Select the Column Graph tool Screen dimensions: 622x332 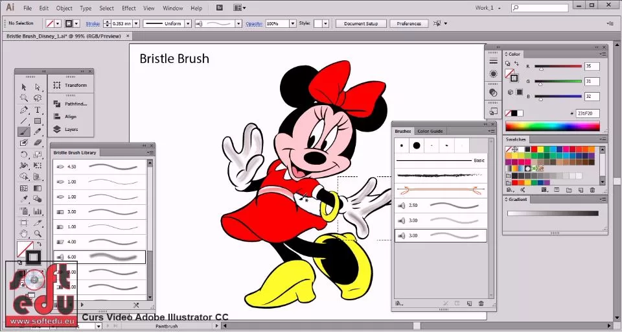coord(38,211)
